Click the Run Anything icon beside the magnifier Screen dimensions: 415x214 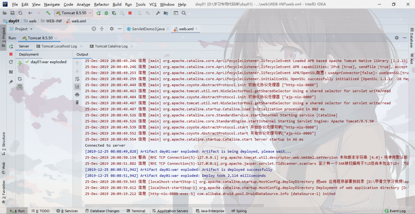[176, 13]
